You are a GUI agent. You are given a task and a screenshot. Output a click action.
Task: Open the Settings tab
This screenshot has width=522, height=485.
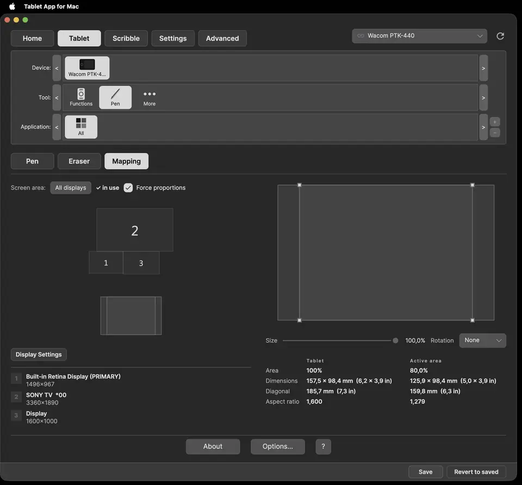point(173,38)
